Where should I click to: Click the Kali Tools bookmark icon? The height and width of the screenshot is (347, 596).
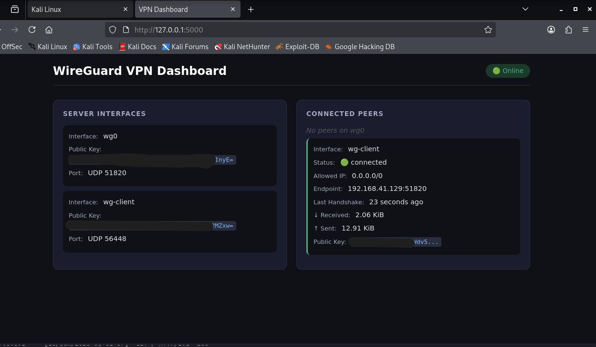tap(77, 47)
